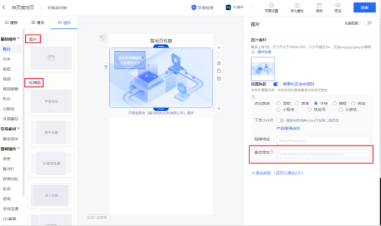The image size is (381, 226).
Task: Select 表单 in the marketing components
Action: (x=6, y=159)
